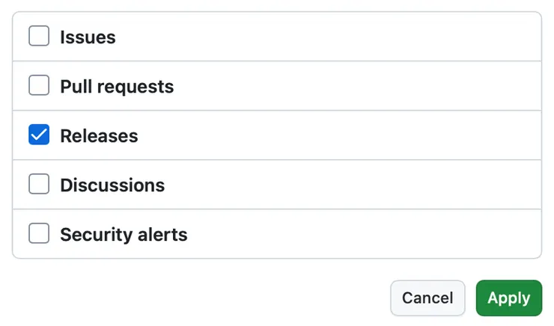This screenshot has height=326, width=554.
Task: Cancel the custom notification changes
Action: (x=427, y=298)
